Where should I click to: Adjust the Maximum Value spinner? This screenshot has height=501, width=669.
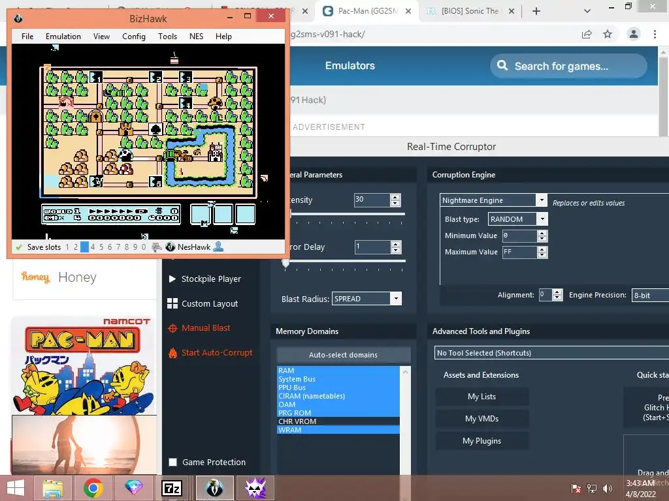[x=542, y=252]
